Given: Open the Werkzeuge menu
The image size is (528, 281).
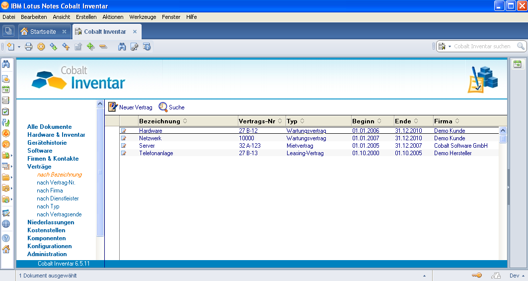Looking at the screenshot, I should click(x=143, y=17).
